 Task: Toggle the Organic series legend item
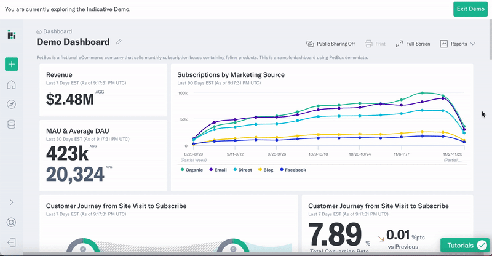(192, 170)
